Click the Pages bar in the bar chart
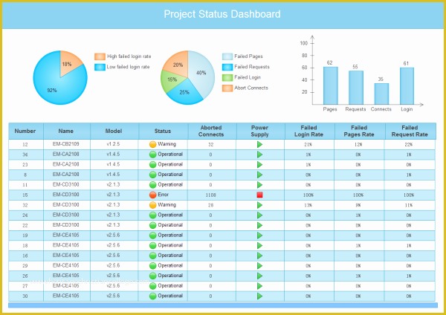Screen dimensions: 446x315 tap(331, 85)
